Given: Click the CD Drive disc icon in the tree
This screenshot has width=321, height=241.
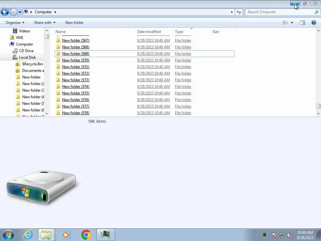Looking at the screenshot, I should click(x=15, y=51).
